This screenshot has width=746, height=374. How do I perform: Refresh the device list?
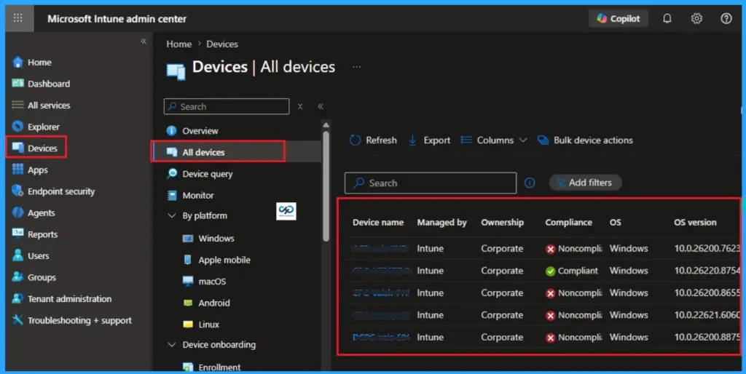(x=373, y=140)
